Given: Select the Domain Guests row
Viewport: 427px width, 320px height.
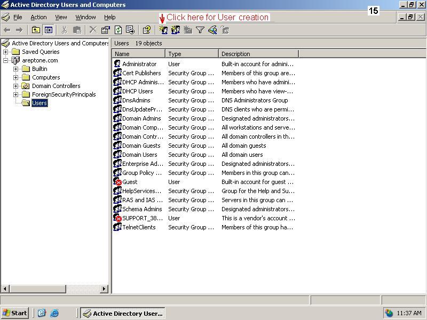Looking at the screenshot, I should point(204,146).
